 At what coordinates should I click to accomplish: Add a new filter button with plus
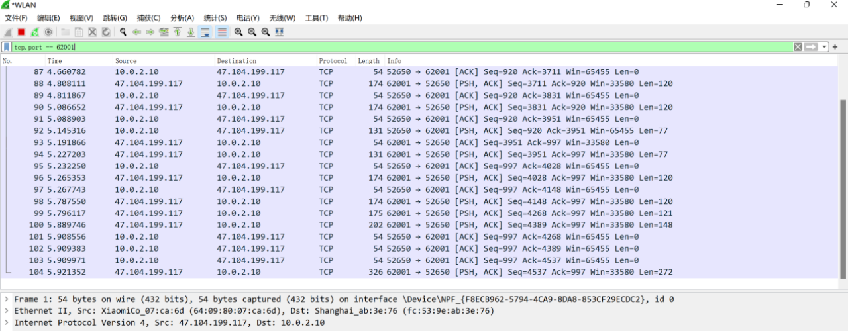point(835,47)
